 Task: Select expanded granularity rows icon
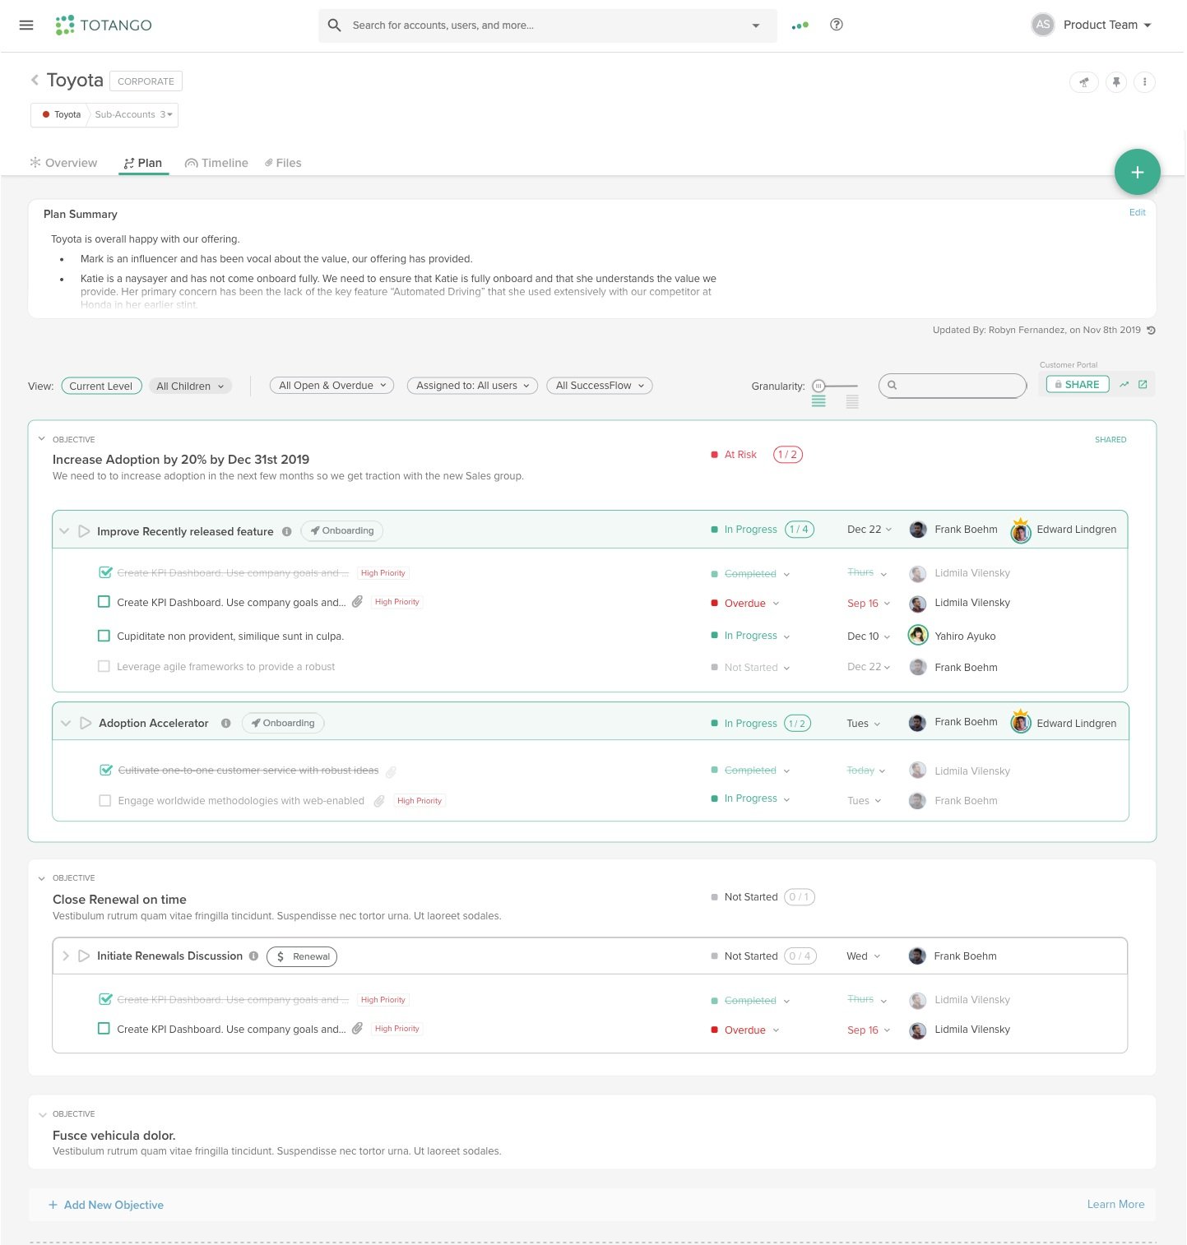pos(852,401)
